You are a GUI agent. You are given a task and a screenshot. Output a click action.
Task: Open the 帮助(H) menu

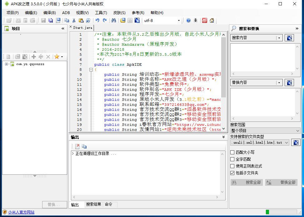click(x=157, y=13)
